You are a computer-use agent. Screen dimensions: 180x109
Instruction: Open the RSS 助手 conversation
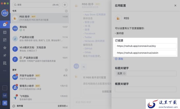tap(40, 18)
